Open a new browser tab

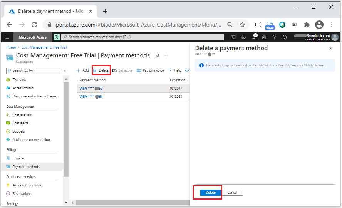pyautogui.click(x=105, y=11)
